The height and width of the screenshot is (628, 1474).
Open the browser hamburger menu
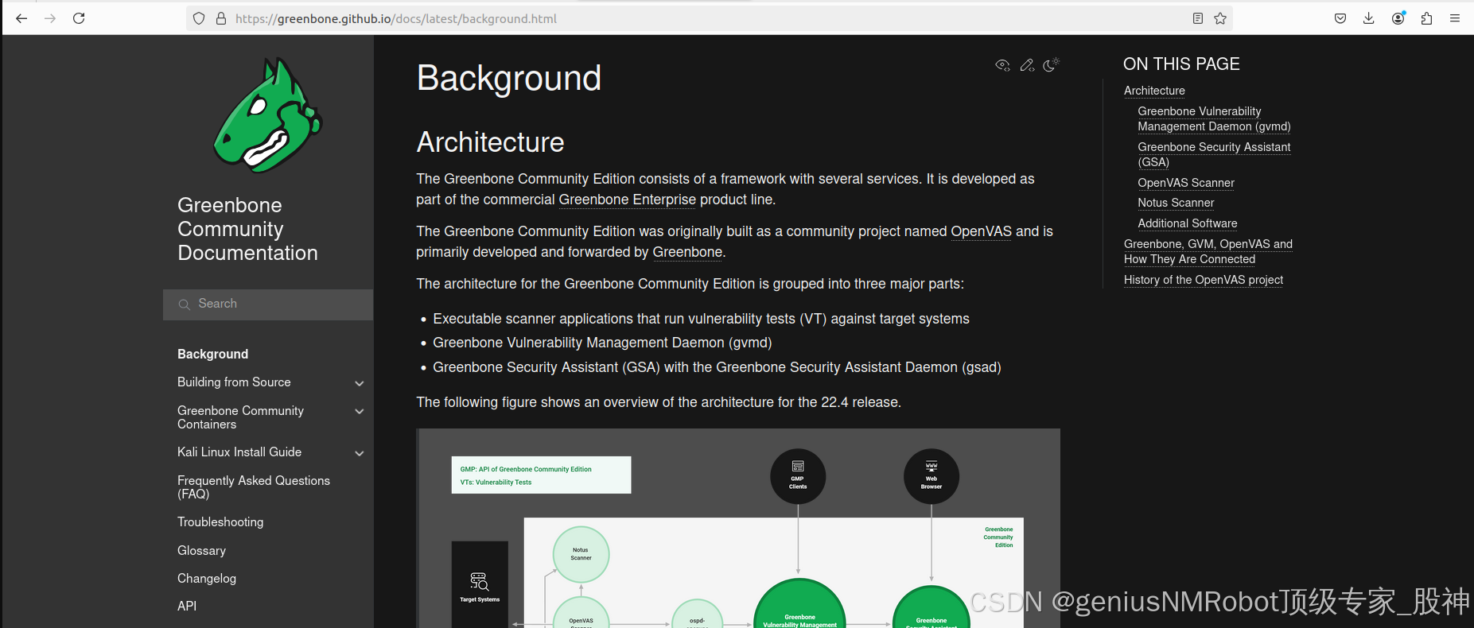pos(1455,18)
